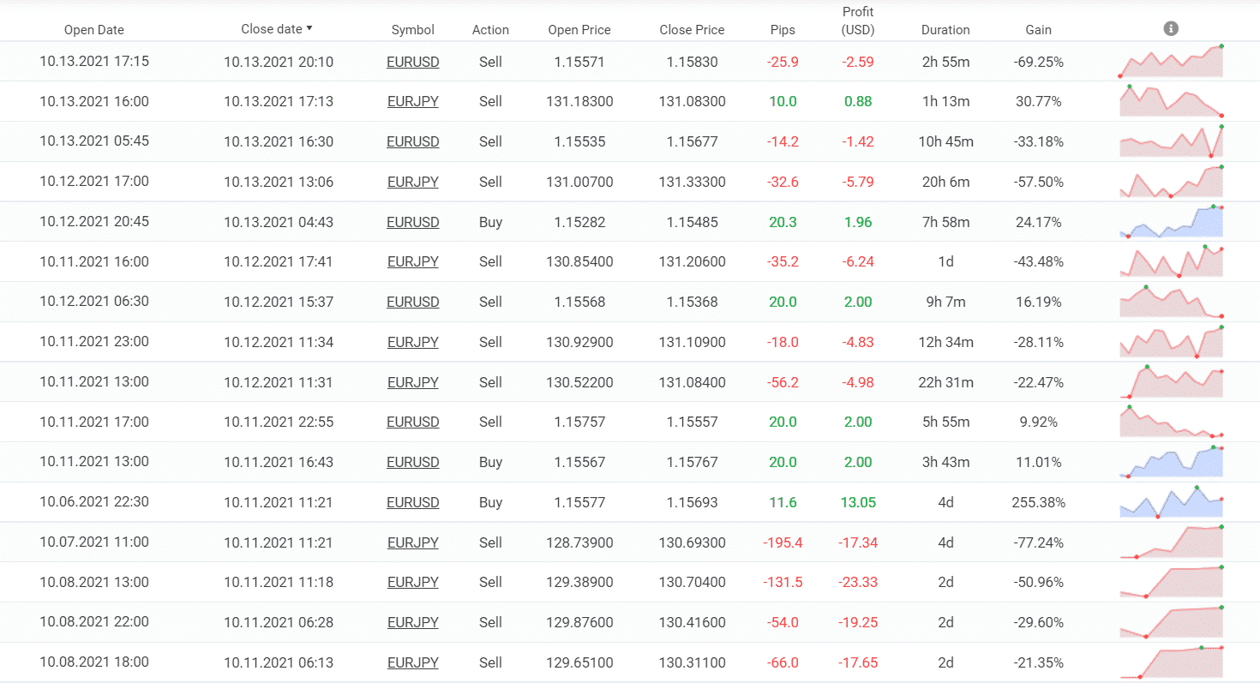Select the close date 10.12.2021 17:41
Image resolution: width=1260 pixels, height=683 pixels.
click(x=279, y=261)
